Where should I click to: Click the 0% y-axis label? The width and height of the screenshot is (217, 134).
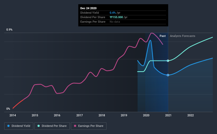[x=8, y=109]
